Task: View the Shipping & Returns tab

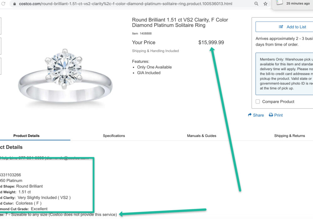Action: click(x=290, y=136)
